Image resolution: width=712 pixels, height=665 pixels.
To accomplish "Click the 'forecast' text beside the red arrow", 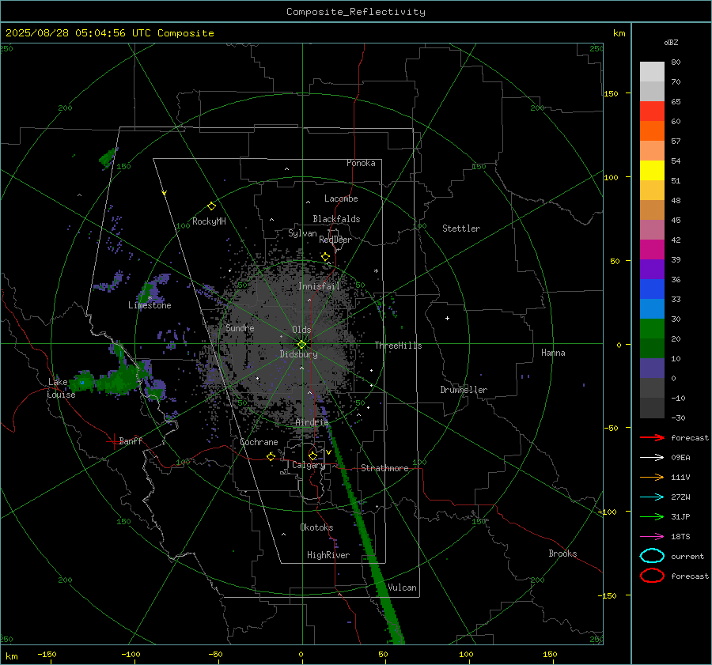I will coord(689,437).
